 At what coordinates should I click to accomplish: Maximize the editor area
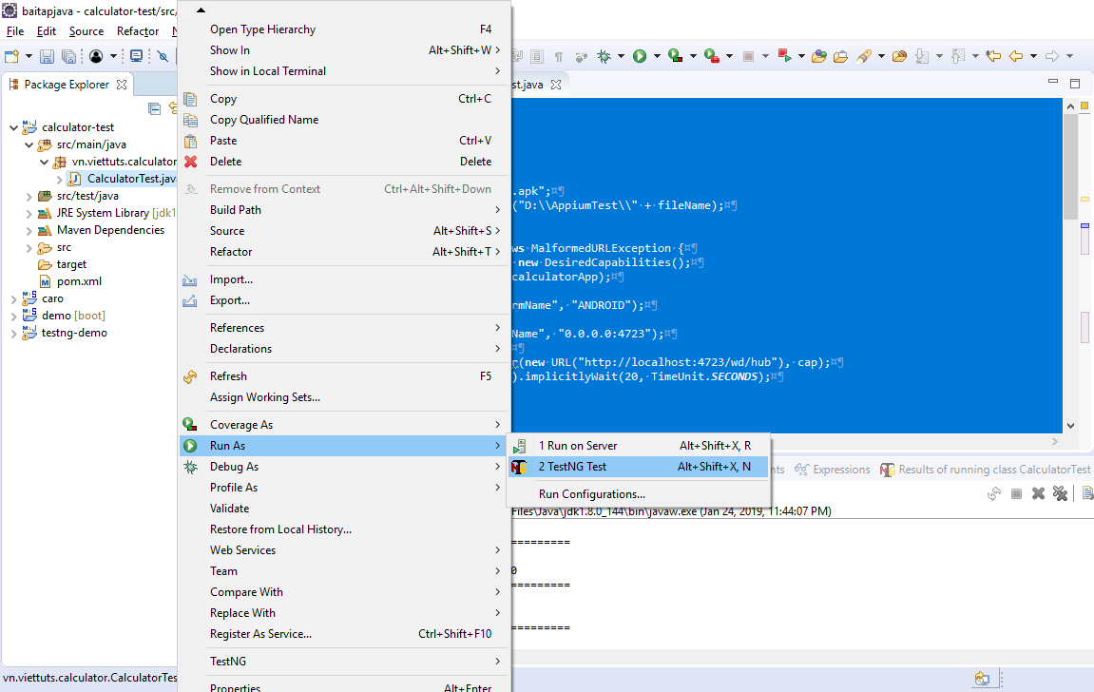pyautogui.click(x=1075, y=83)
